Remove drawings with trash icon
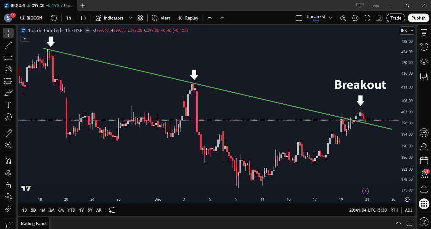 tap(8, 225)
